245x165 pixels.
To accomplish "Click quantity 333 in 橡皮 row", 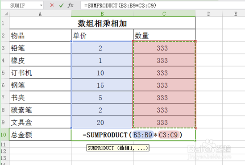I will [164, 60].
